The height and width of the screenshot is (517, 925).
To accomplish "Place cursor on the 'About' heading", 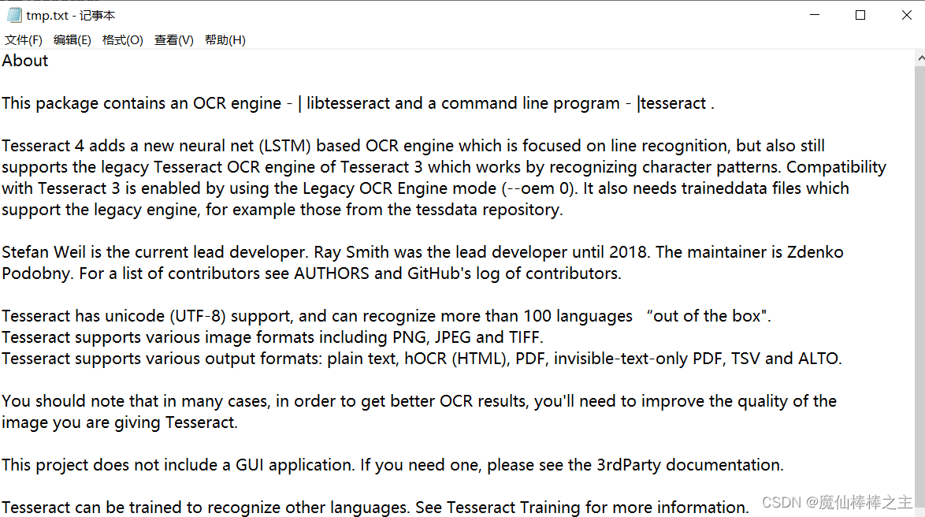I will pyautogui.click(x=24, y=61).
